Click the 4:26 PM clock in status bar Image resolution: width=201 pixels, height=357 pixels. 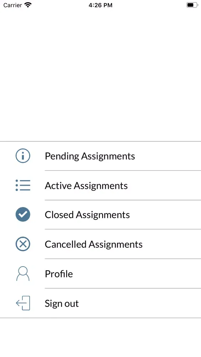click(x=100, y=5)
